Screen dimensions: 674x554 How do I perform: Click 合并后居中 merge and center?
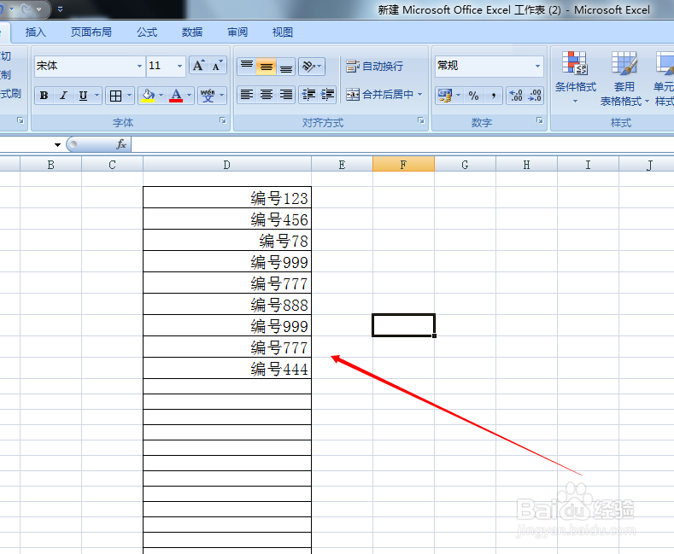pos(380,95)
